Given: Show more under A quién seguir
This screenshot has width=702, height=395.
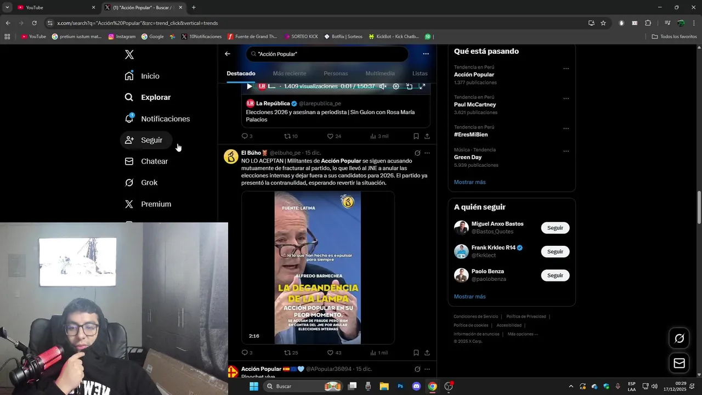Looking at the screenshot, I should [469, 297].
